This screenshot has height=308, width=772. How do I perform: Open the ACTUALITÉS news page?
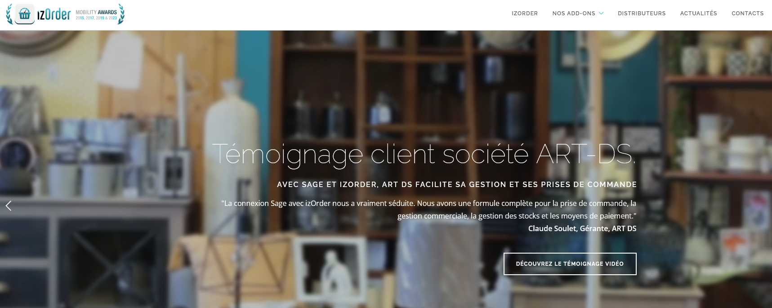click(699, 13)
